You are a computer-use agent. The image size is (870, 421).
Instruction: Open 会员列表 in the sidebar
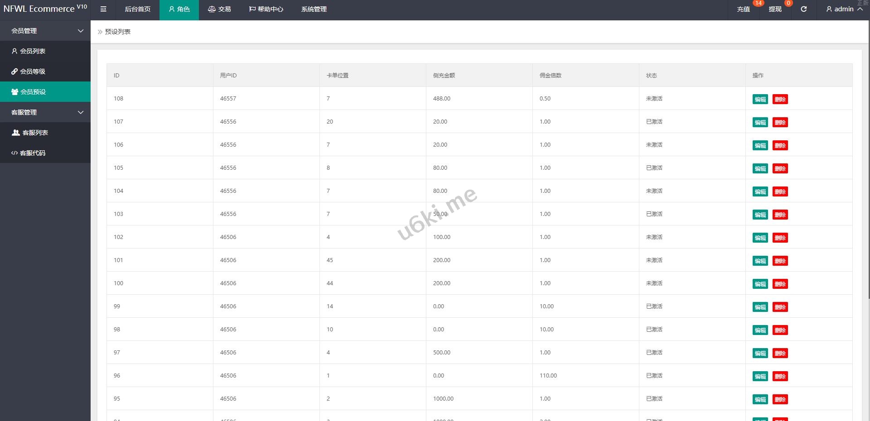coord(33,51)
